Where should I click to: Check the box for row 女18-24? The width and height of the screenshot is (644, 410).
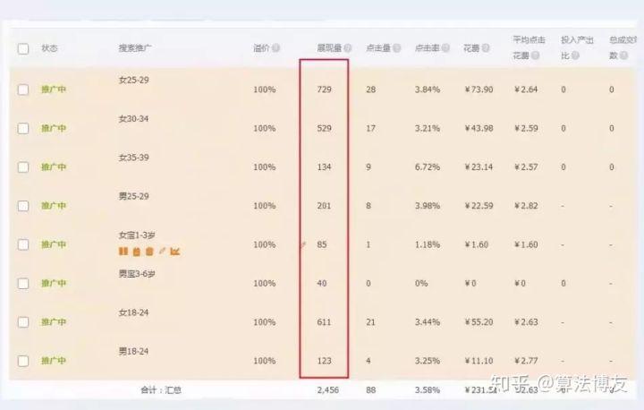pos(23,322)
